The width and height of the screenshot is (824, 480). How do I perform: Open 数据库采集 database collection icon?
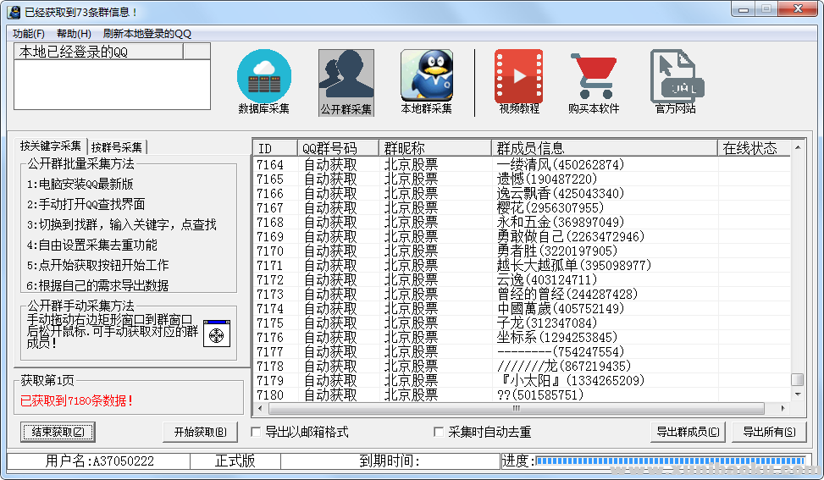263,77
